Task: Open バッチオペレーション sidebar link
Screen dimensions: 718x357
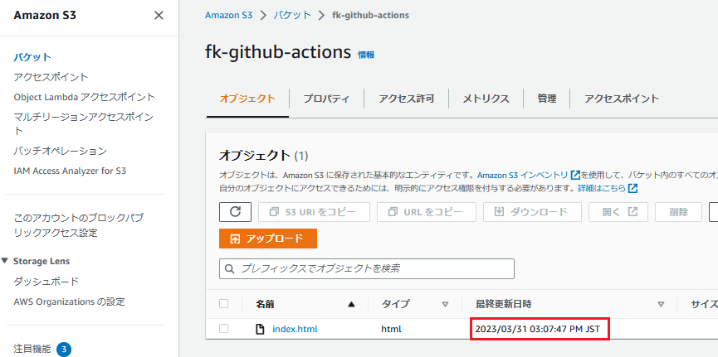Action: click(x=60, y=151)
